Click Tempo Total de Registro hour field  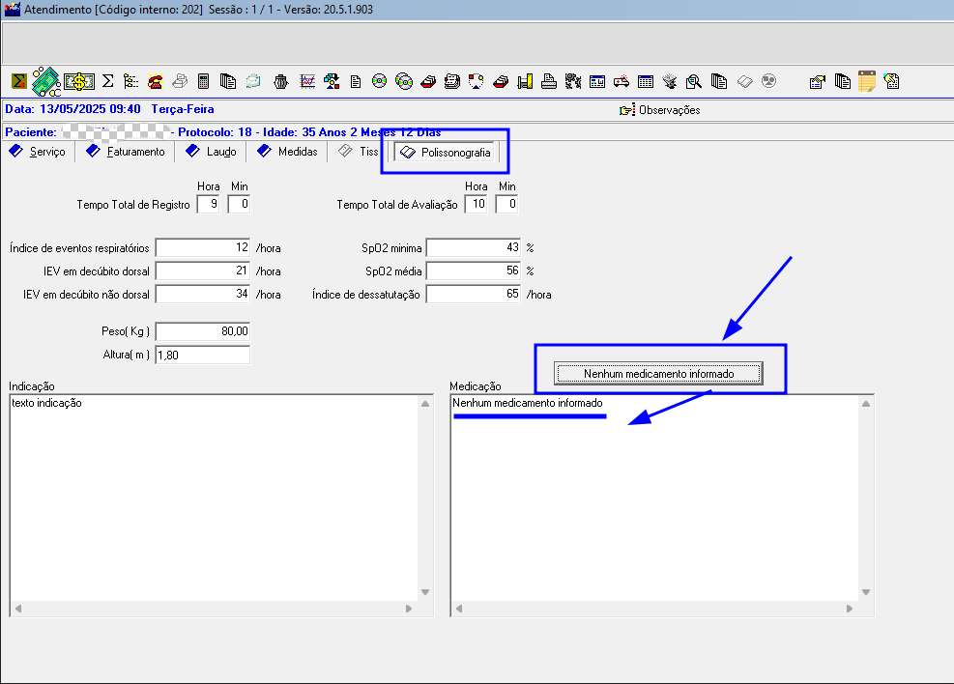[x=208, y=204]
